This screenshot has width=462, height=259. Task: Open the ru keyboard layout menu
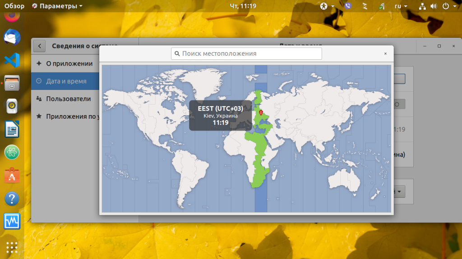click(401, 6)
